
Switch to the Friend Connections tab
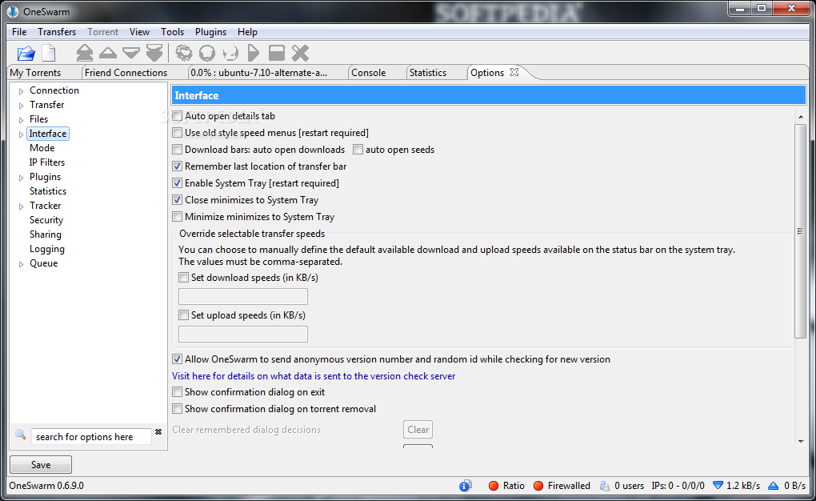point(126,72)
